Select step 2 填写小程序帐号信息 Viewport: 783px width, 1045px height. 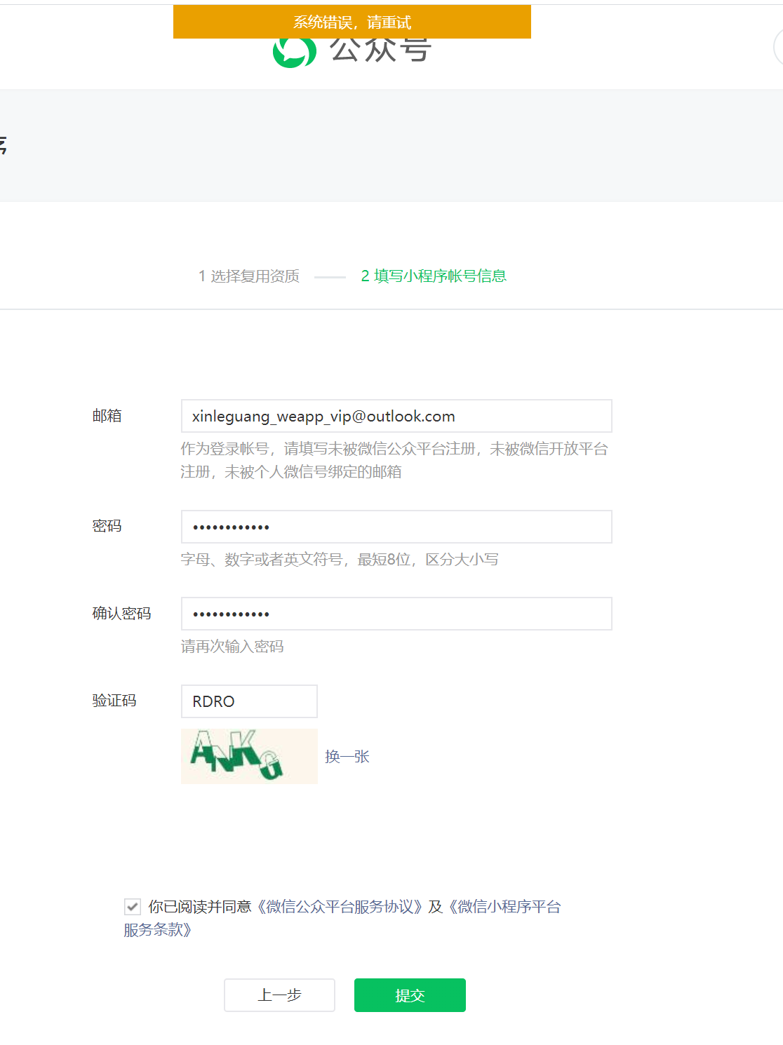point(434,276)
